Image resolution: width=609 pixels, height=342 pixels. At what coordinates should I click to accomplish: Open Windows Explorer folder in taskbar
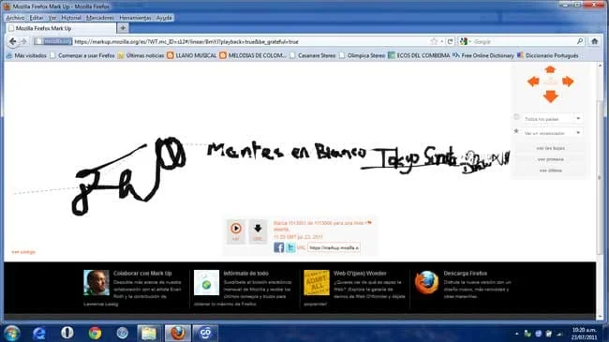[149, 333]
